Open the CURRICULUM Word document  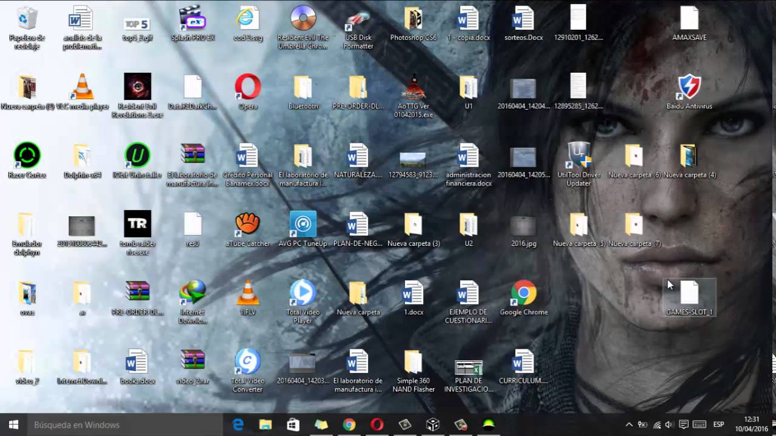524,367
